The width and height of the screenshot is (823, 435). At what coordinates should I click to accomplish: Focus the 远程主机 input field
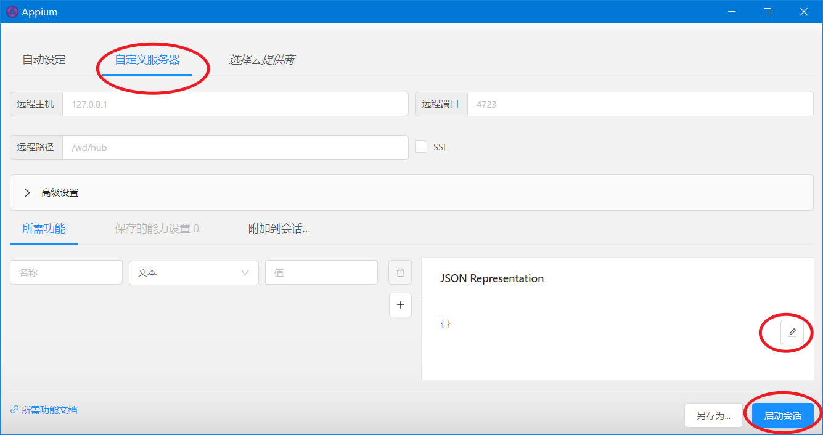pos(235,104)
